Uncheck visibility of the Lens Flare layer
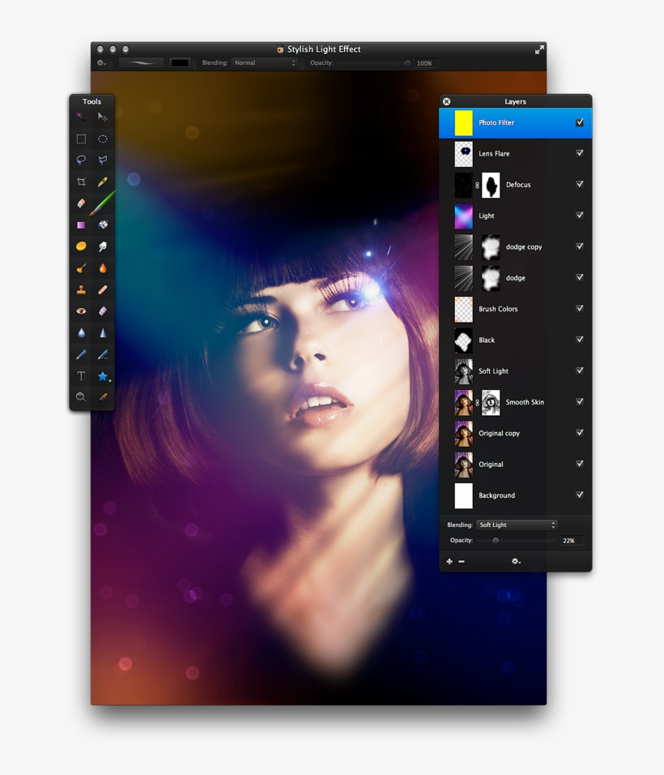664x775 pixels. click(x=579, y=153)
